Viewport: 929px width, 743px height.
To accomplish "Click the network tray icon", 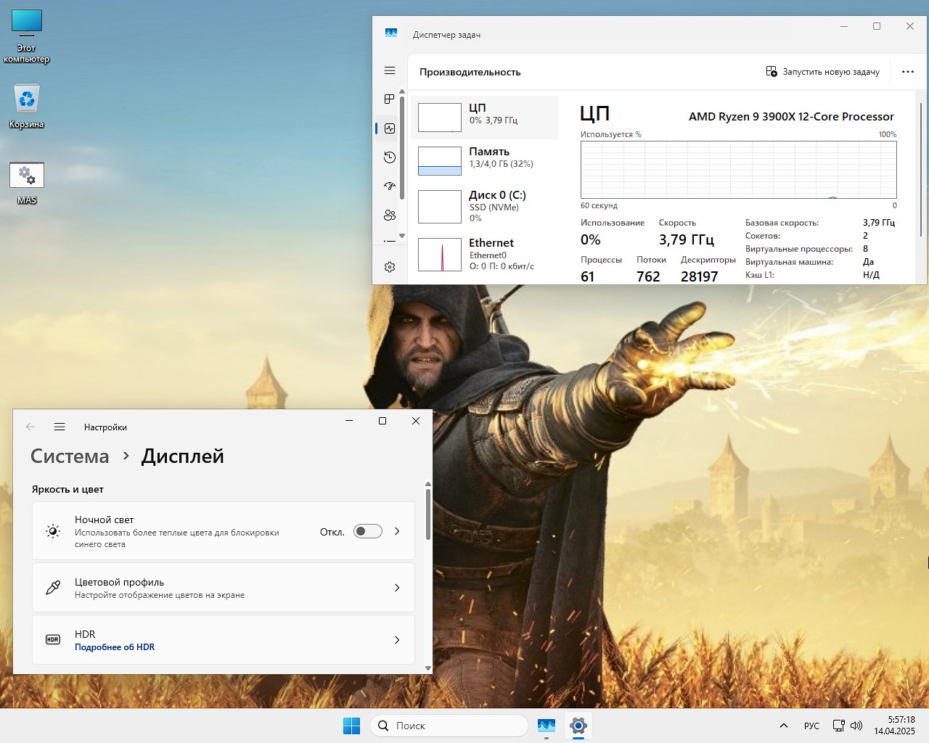I will point(839,726).
